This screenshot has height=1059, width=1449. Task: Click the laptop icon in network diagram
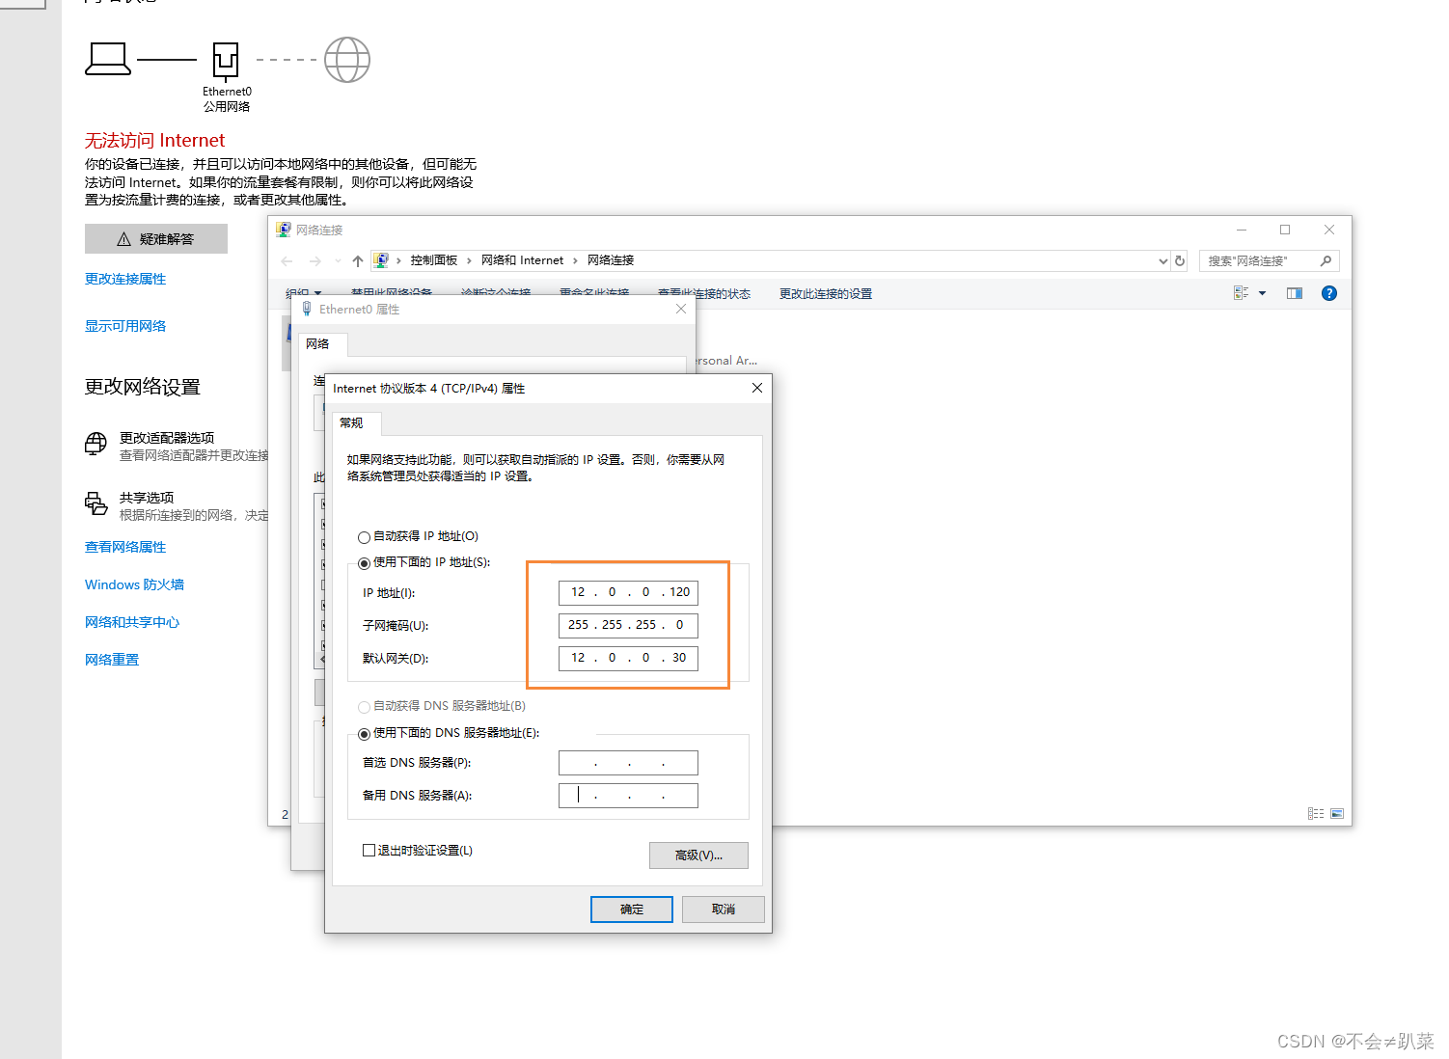pos(108,59)
